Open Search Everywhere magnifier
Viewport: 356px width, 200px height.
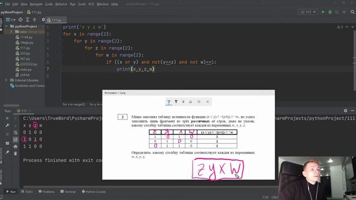point(353,12)
